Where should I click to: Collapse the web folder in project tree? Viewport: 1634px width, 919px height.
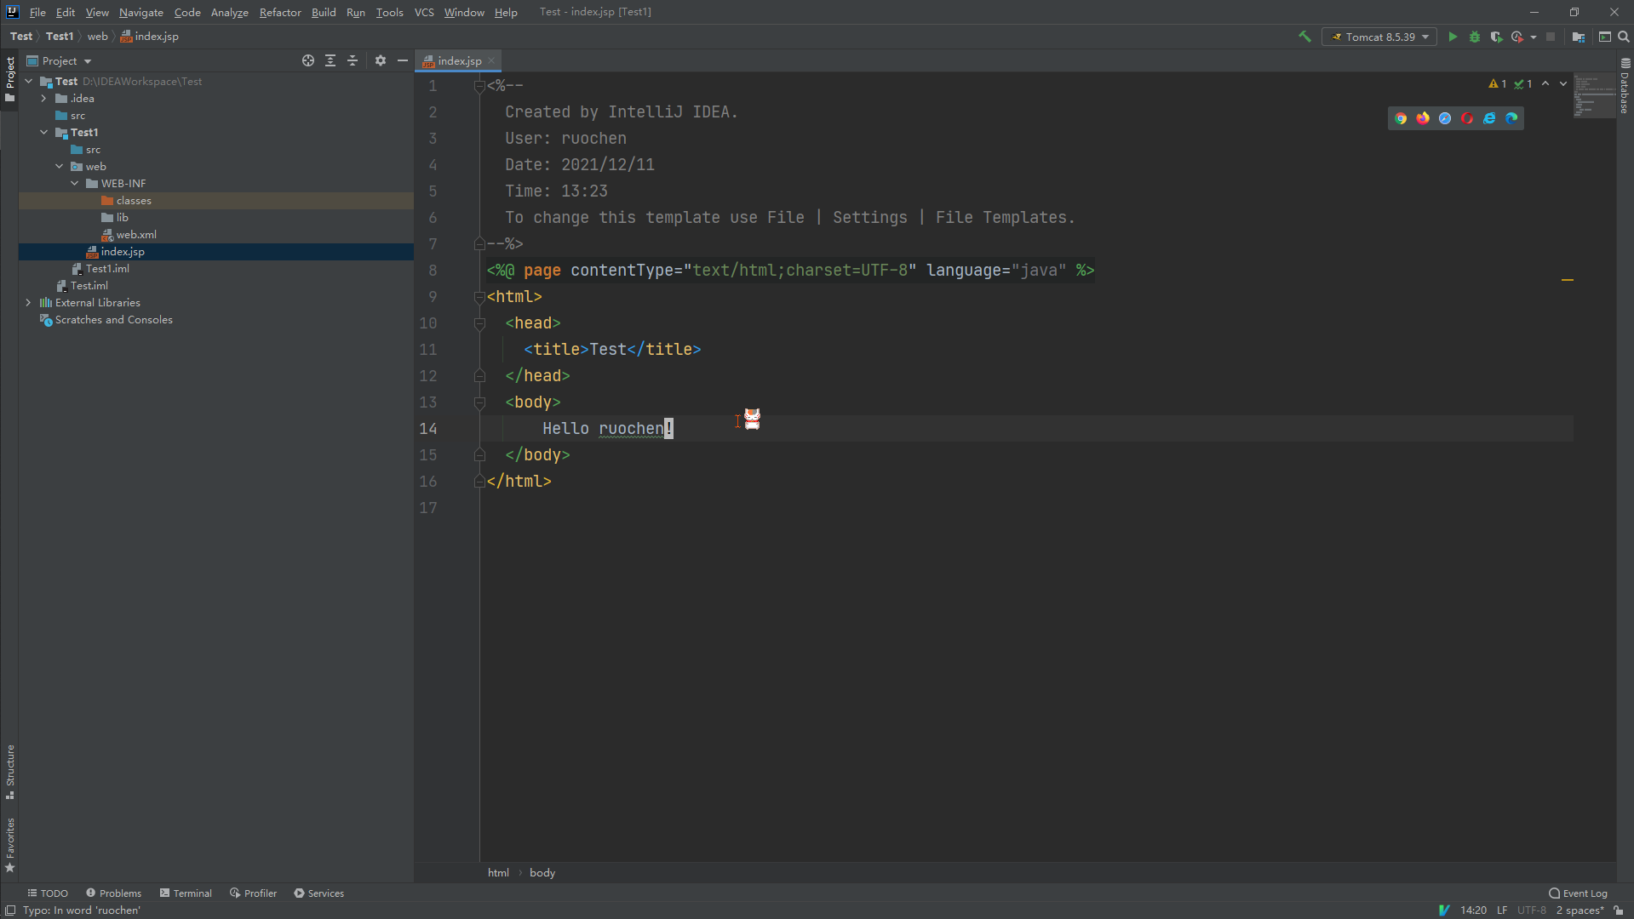59,166
